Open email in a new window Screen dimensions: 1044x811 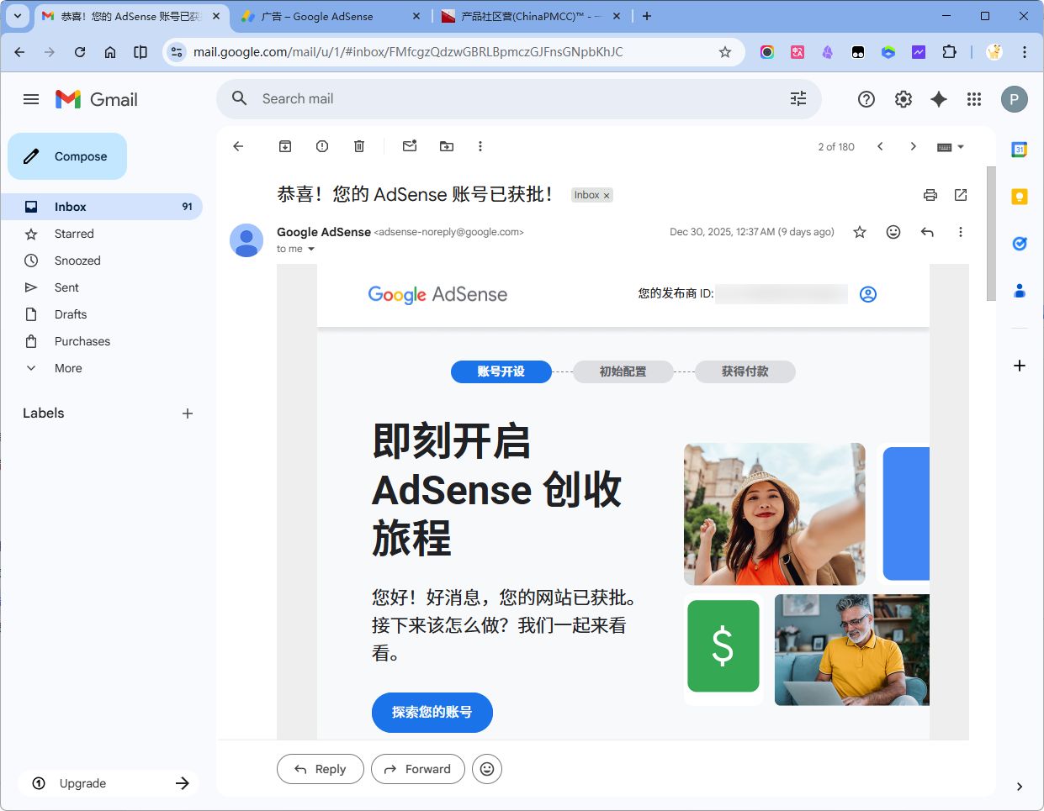click(x=961, y=195)
